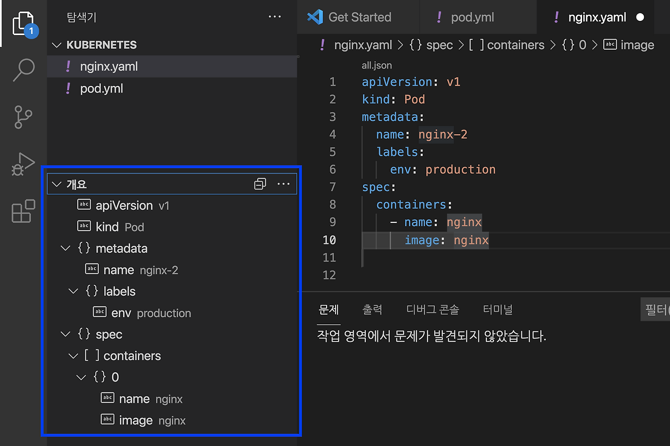Viewport: 670px width, 446px height.
Task: Click the abc icon beside outline image nginx
Action: (x=107, y=419)
